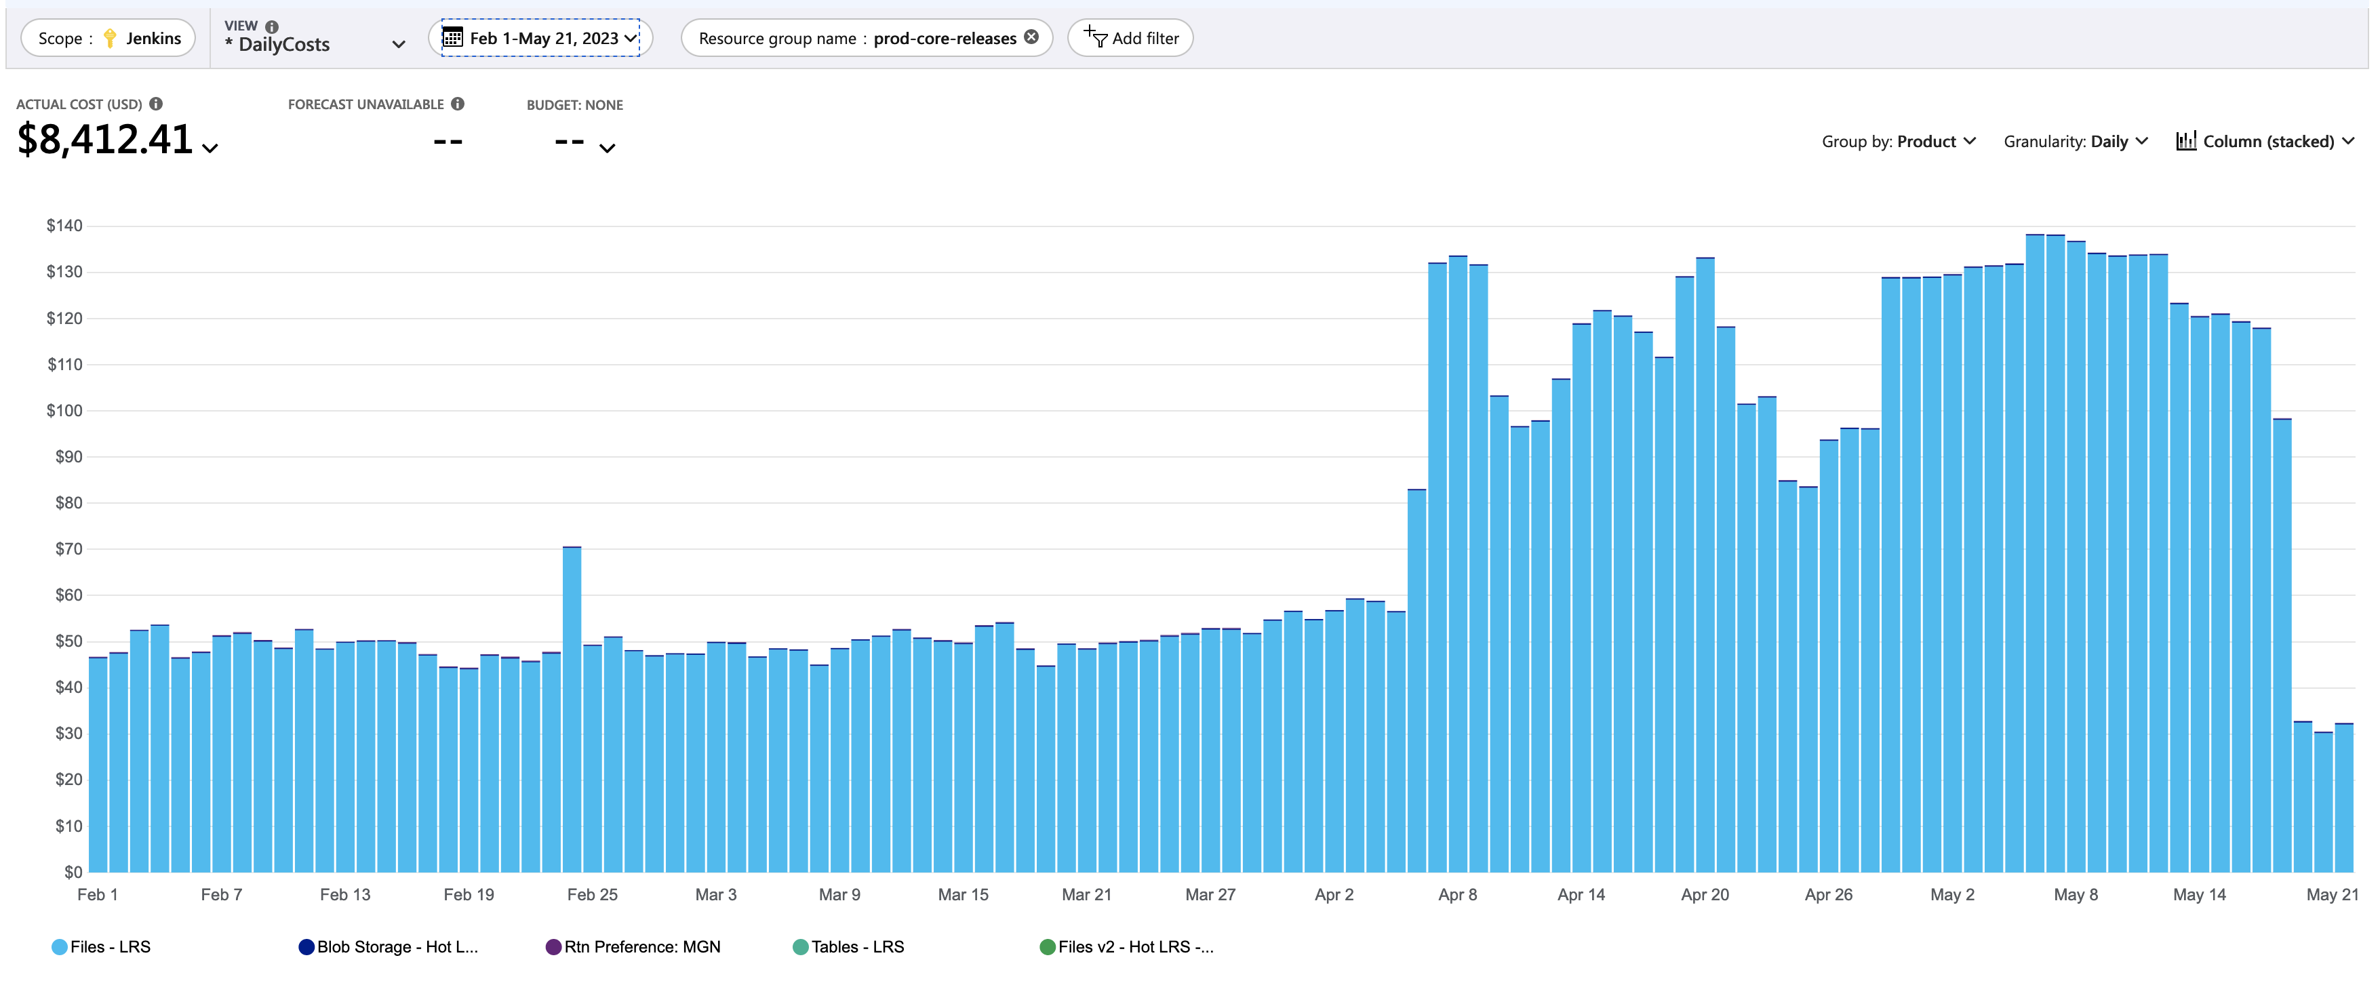Toggle the Blob Storage - Hot legend entry

(x=388, y=947)
